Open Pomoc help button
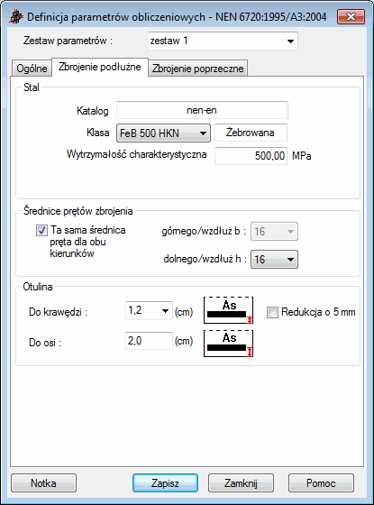The image size is (374, 505). pos(321,483)
